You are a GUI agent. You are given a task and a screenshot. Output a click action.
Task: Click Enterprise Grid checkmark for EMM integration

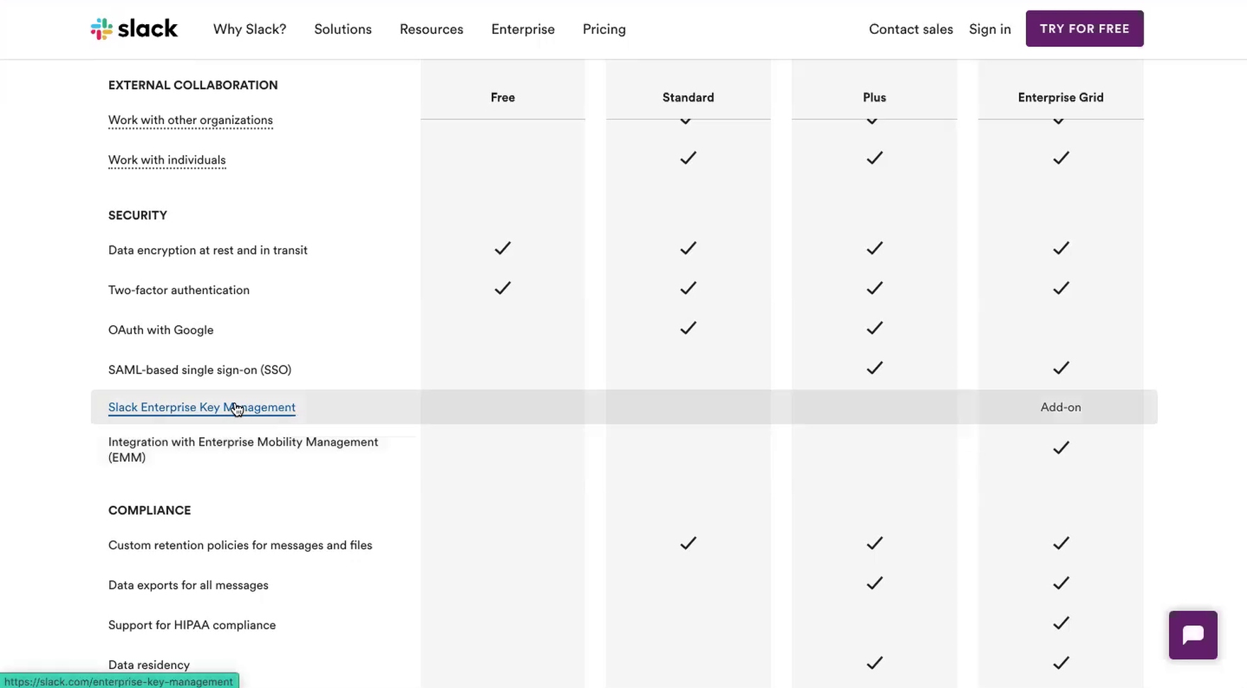tap(1061, 448)
